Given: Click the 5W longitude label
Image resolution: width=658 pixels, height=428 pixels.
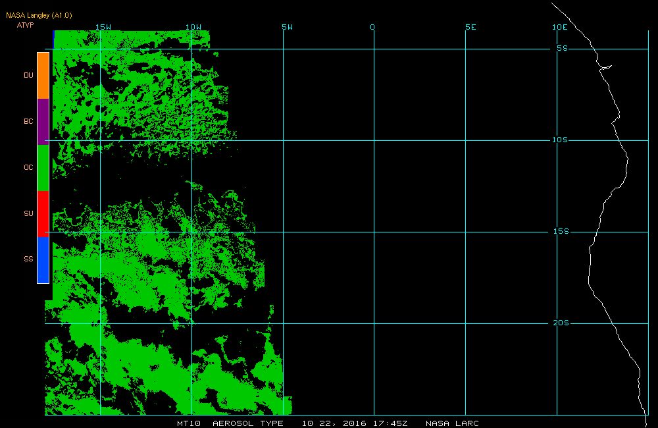Looking at the screenshot, I should [x=288, y=27].
